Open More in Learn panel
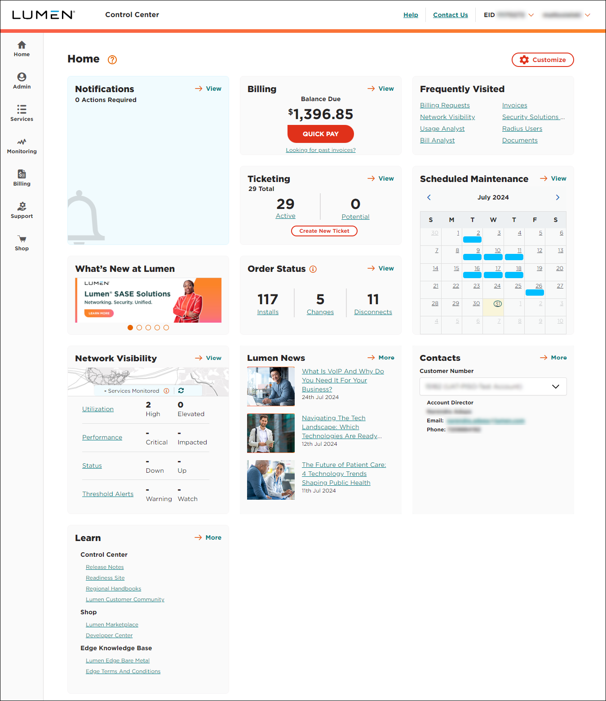The width and height of the screenshot is (606, 701). coord(208,537)
